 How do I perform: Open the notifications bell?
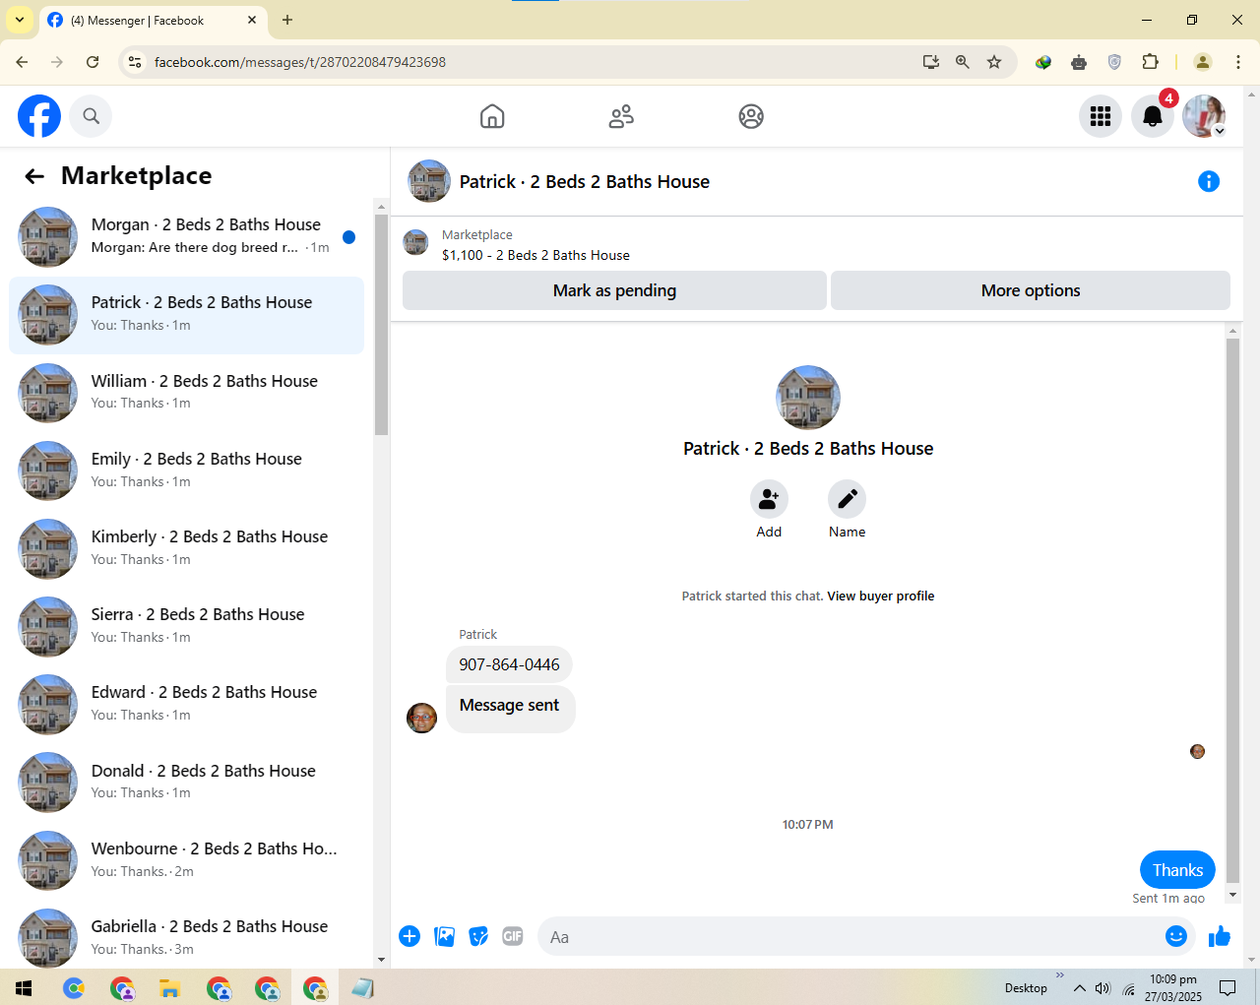click(1153, 116)
